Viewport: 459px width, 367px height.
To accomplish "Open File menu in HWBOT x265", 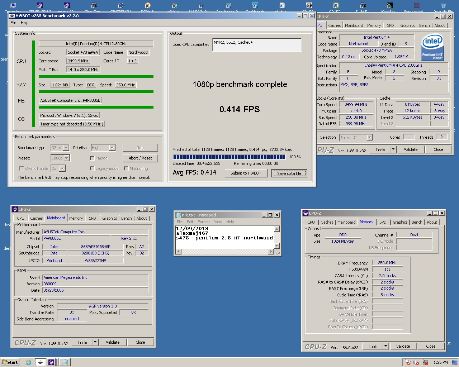I will tap(13, 23).
